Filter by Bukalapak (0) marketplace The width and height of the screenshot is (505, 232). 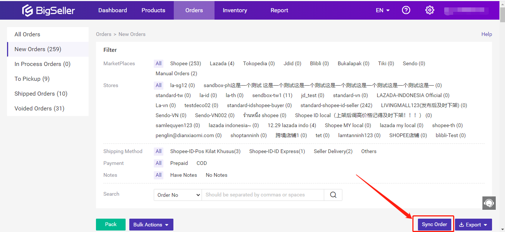(x=353, y=64)
